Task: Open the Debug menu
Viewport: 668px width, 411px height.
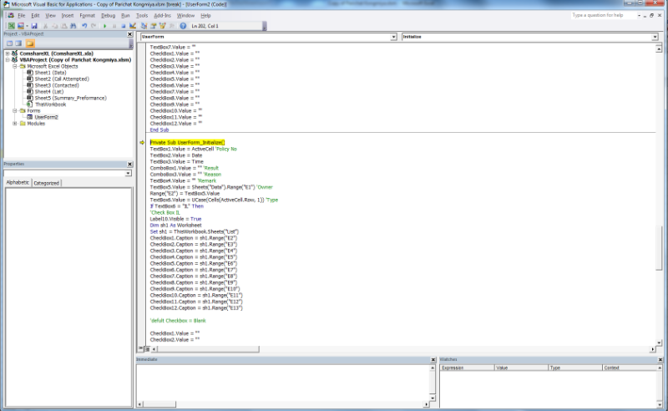Action: 109,15
